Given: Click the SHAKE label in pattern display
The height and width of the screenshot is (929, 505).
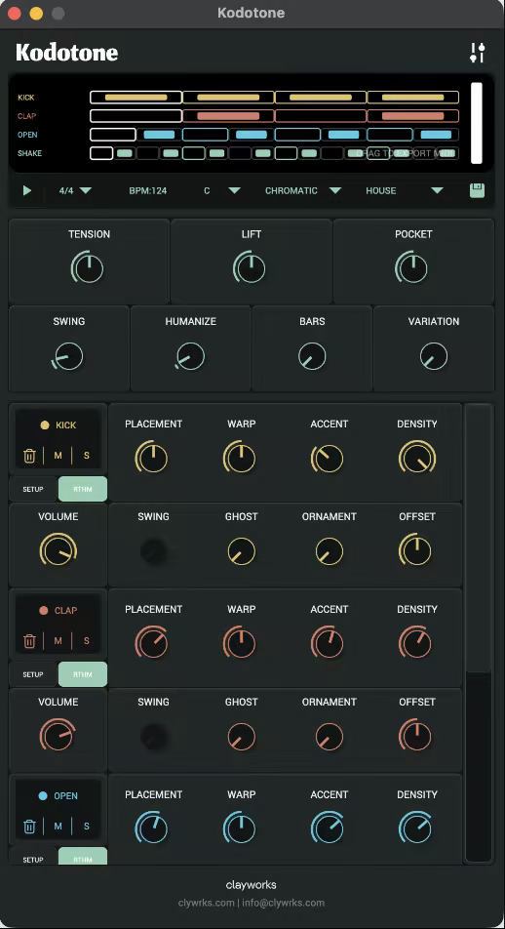Looking at the screenshot, I should [29, 153].
